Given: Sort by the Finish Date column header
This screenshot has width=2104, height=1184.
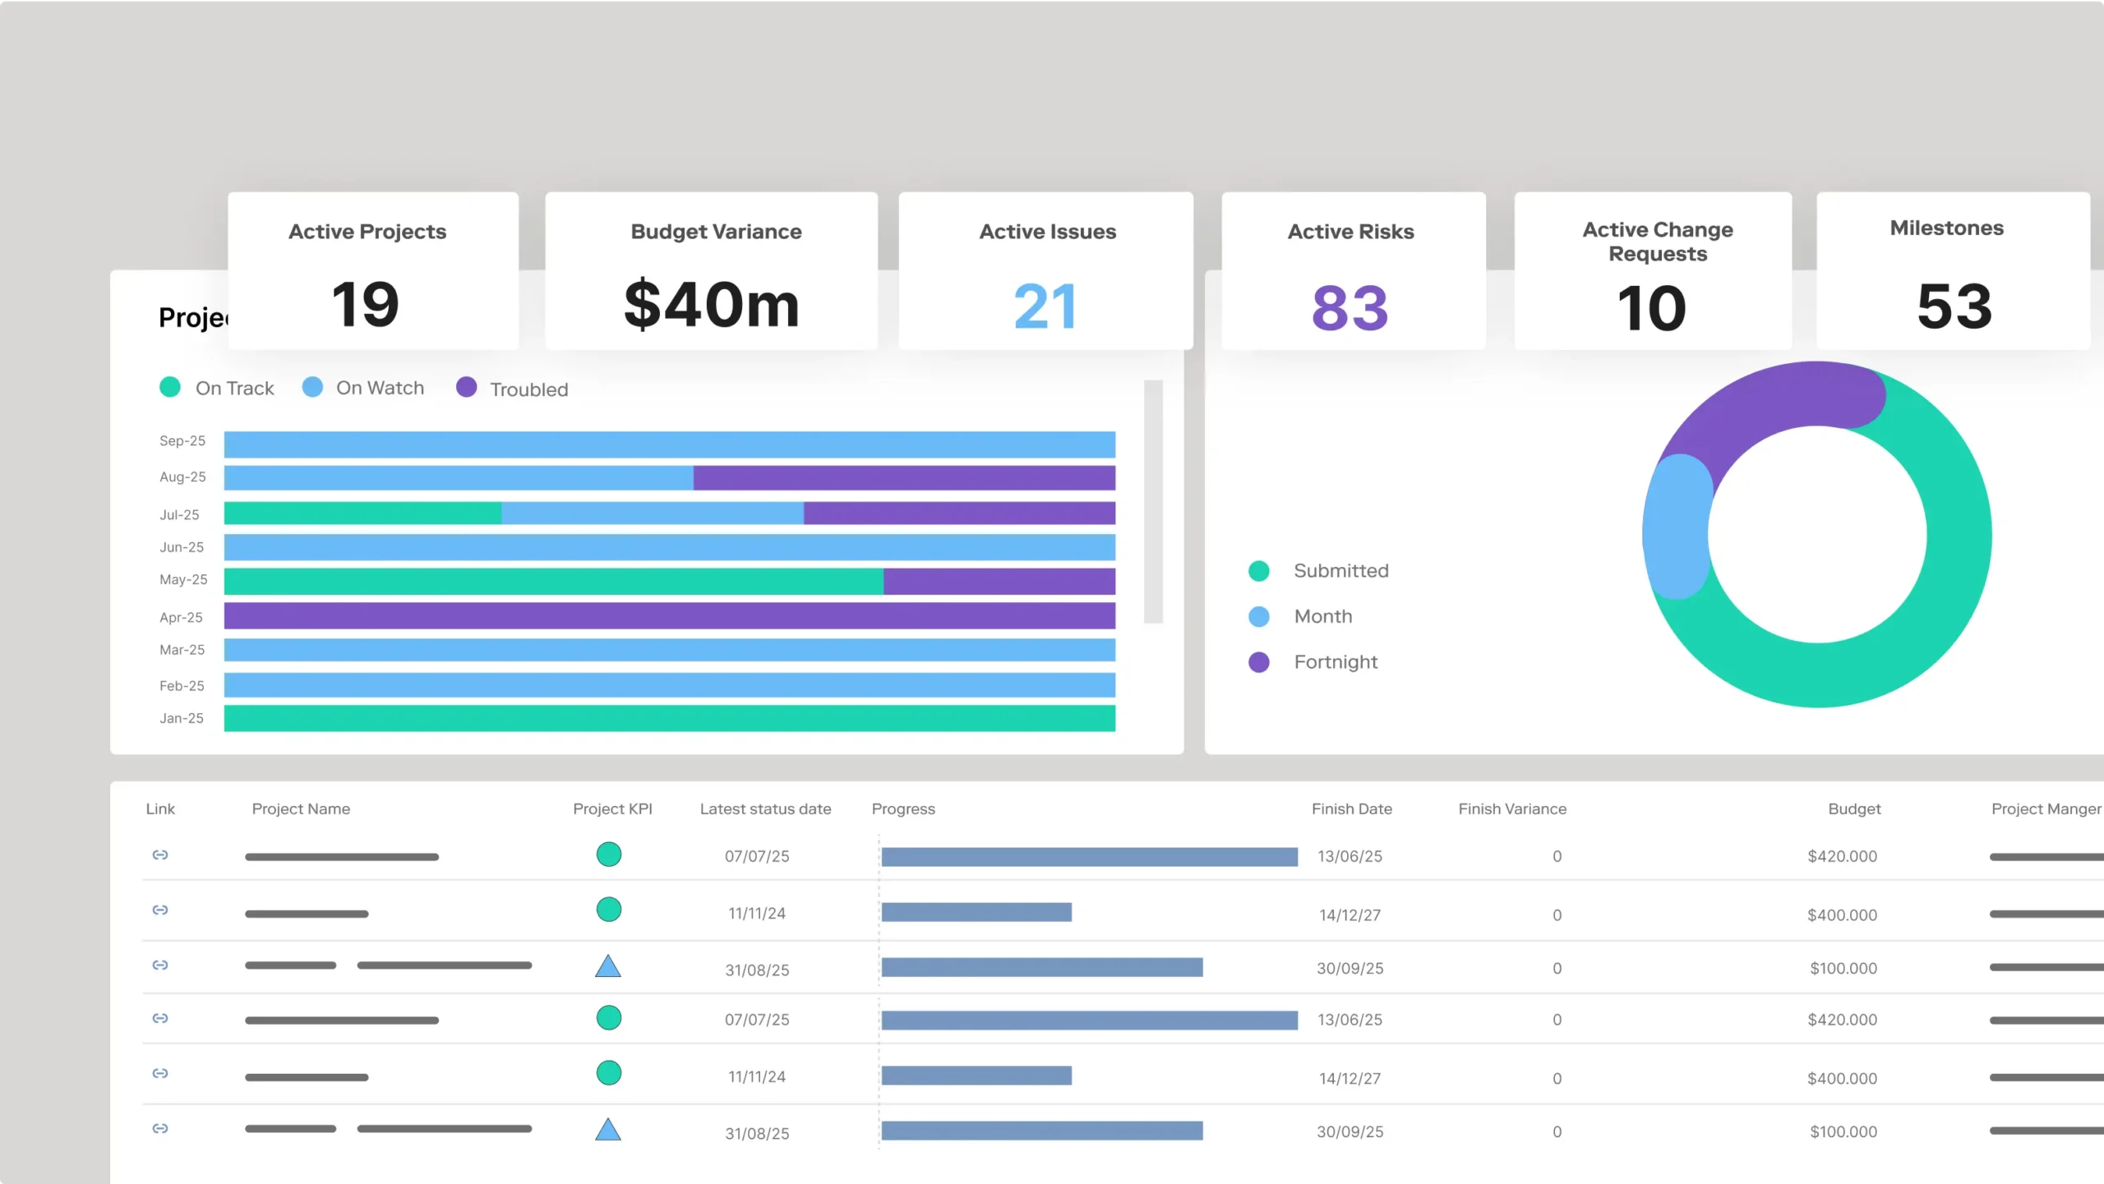Looking at the screenshot, I should (1351, 809).
